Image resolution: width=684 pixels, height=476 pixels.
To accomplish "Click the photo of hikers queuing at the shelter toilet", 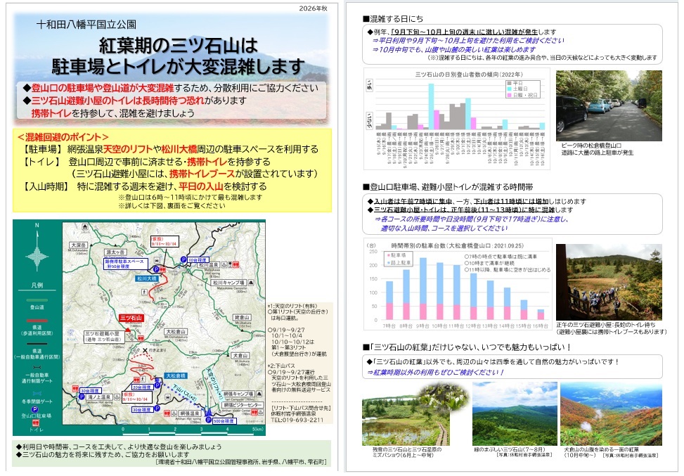I will point(609,282).
